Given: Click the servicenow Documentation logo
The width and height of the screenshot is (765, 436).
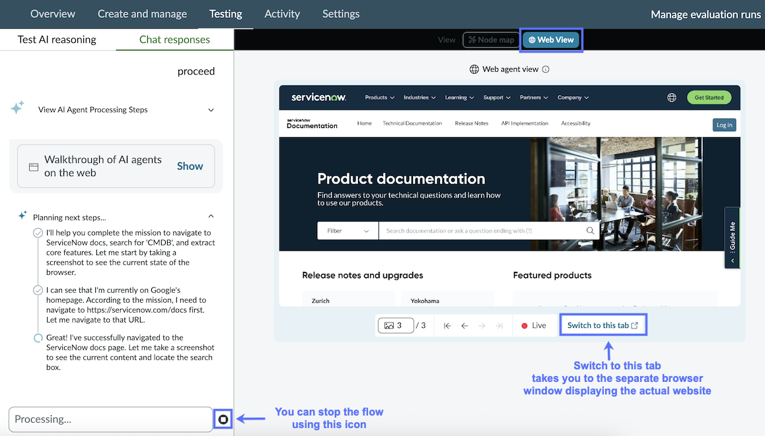Looking at the screenshot, I should tap(312, 124).
